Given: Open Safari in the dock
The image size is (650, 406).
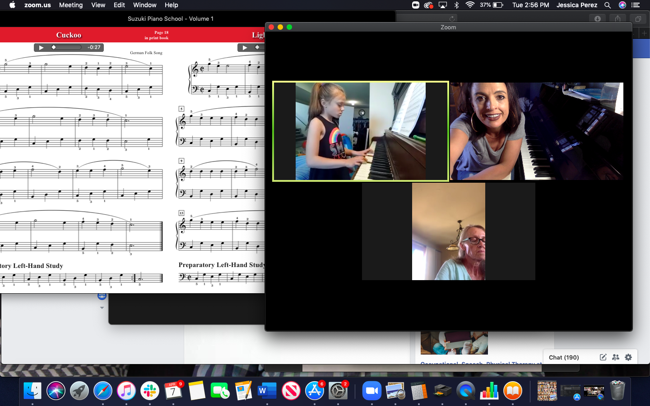Looking at the screenshot, I should point(103,391).
